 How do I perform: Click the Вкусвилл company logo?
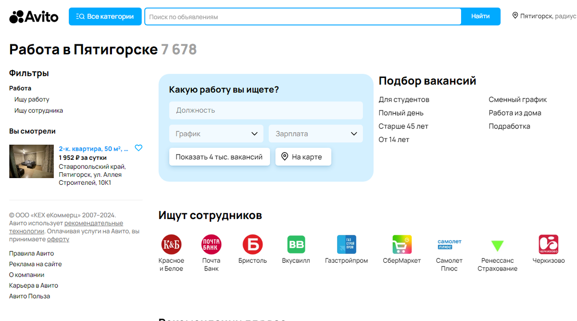[296, 244]
